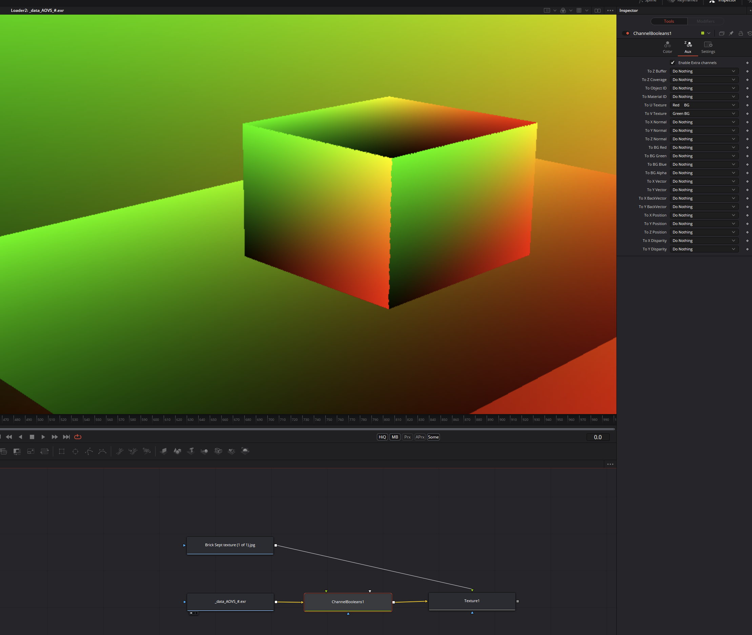Click the Camera 3D toolbar icon
Viewport: 752px width, 635px height.
pyautogui.click(x=218, y=451)
